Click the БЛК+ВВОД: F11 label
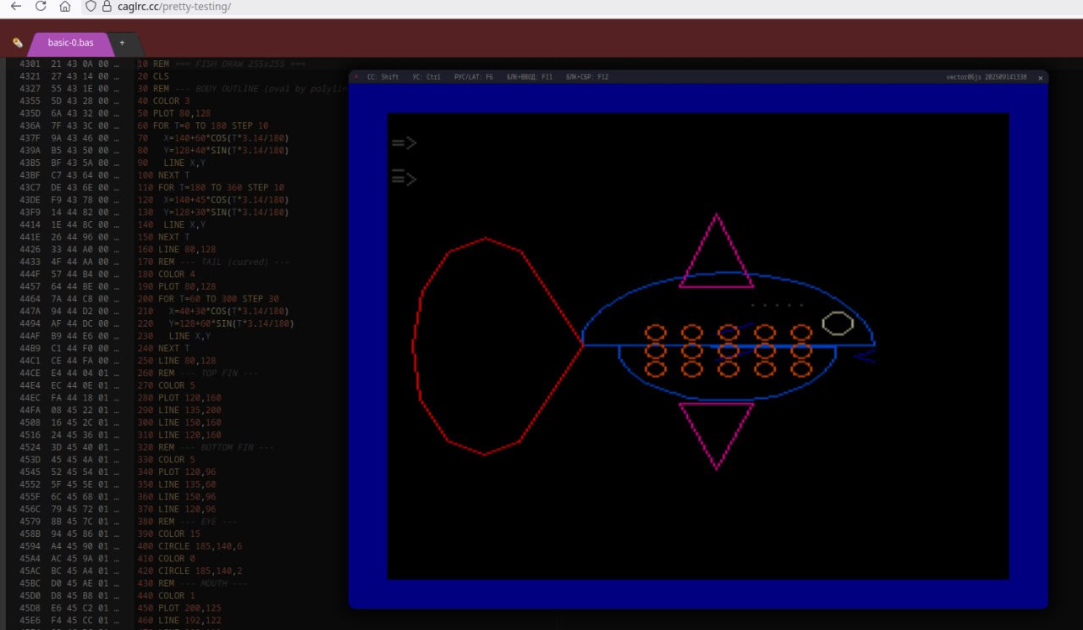Screen dimensions: 1083x630 (529, 77)
